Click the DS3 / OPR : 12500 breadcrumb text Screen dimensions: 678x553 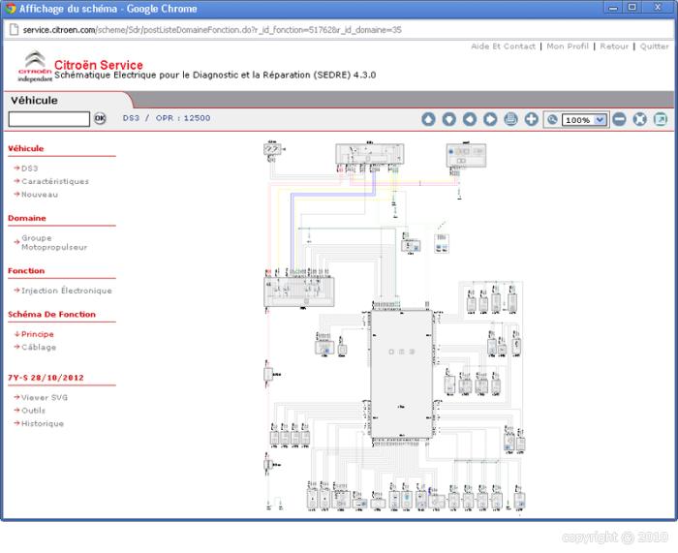167,118
